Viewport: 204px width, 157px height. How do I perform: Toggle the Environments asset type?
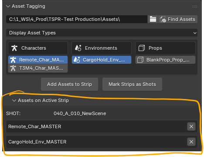pyautogui.click(x=102, y=48)
